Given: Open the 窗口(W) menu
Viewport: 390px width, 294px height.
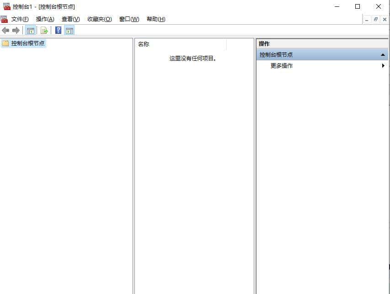Looking at the screenshot, I should coord(128,19).
